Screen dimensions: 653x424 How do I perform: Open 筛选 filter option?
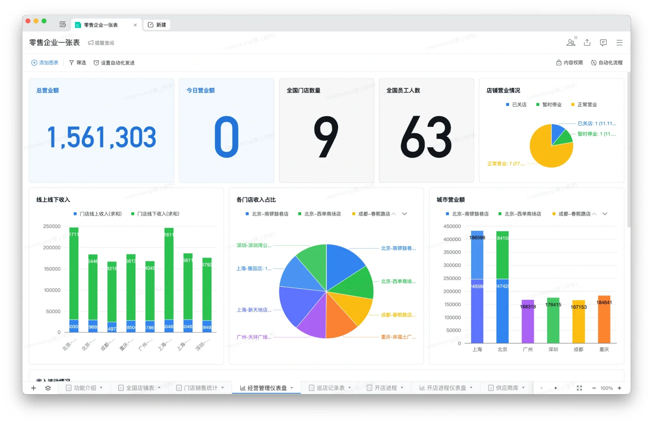(77, 63)
